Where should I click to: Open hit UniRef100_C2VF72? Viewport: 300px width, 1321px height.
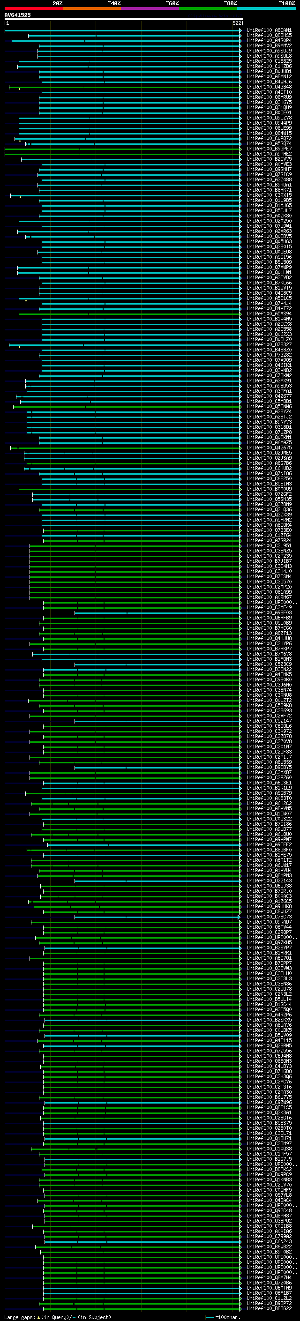[269, 716]
